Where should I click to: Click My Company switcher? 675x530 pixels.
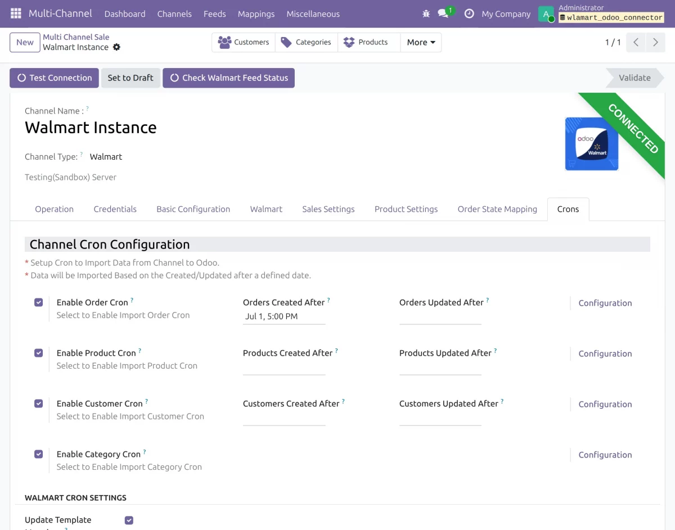point(506,14)
